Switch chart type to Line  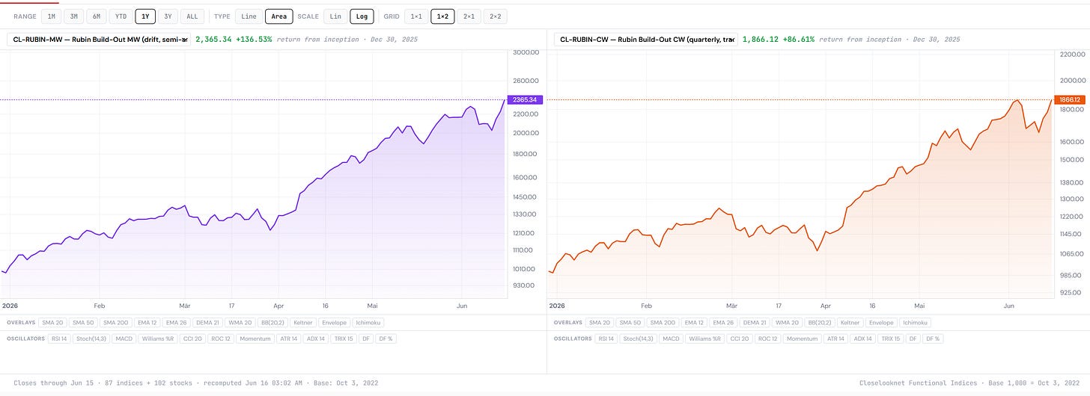coord(249,16)
